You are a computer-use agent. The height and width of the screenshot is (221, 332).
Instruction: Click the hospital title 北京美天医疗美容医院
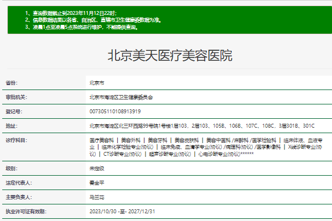[169, 55]
